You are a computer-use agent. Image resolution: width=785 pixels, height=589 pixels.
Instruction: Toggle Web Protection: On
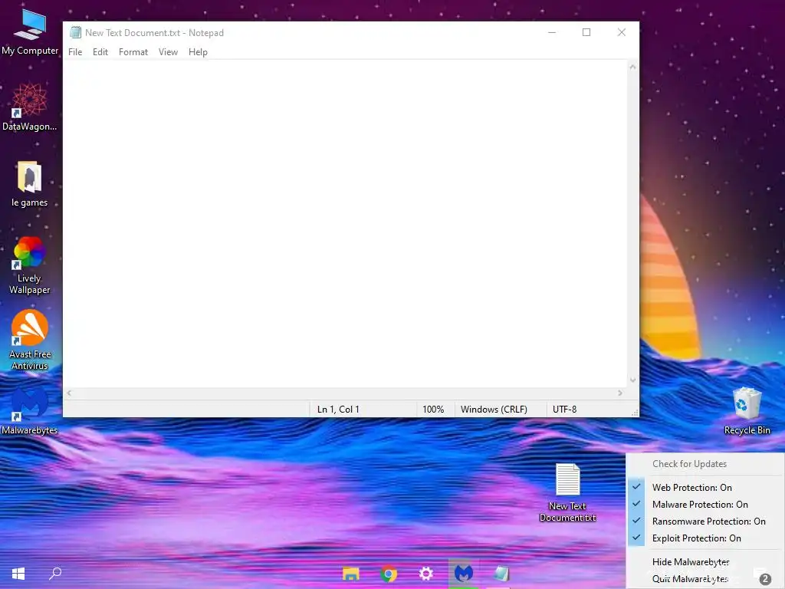click(705, 487)
